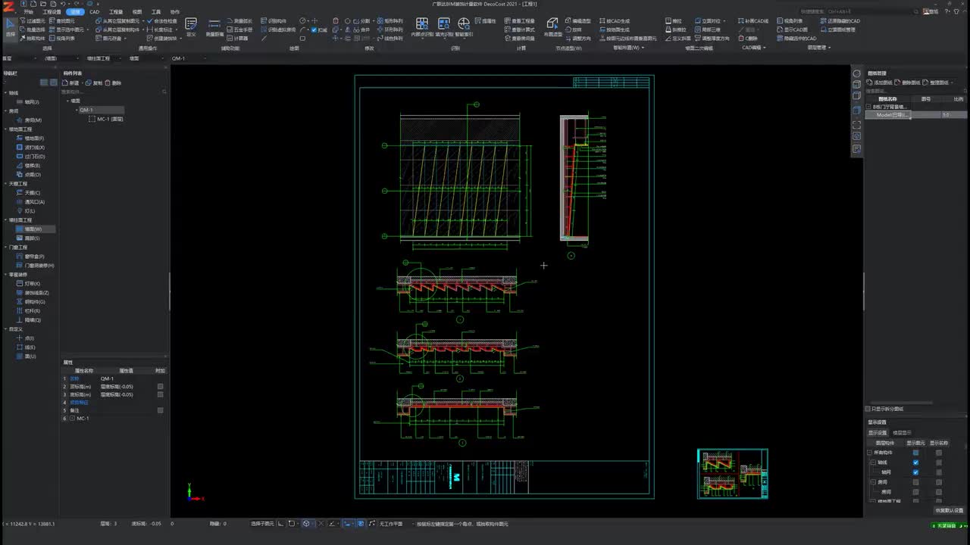
Task: Toggle 只显示拆分图纸 checkbox
Action: pos(868,409)
